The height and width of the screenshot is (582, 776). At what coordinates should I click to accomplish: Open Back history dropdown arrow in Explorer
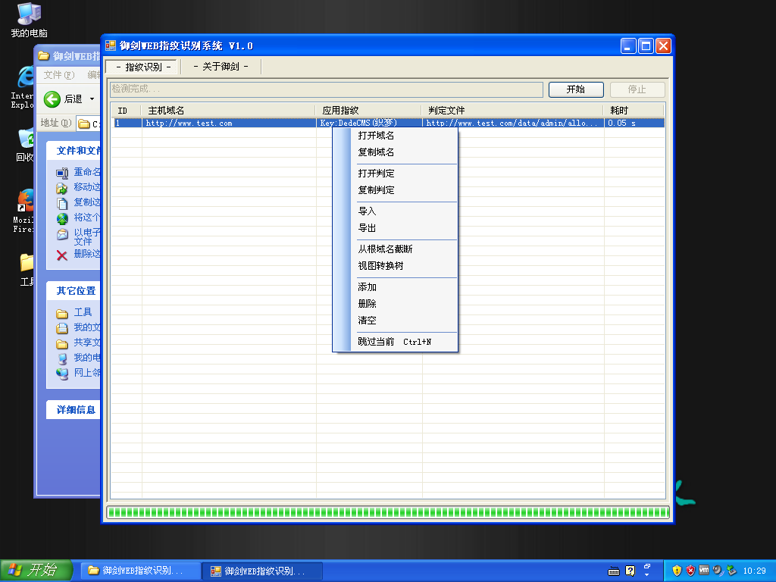tap(92, 99)
